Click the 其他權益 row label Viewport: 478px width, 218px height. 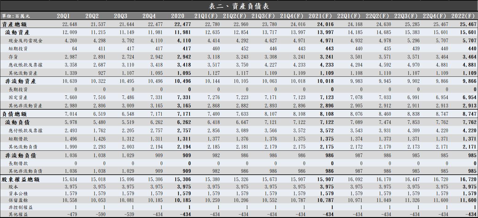tap(18, 214)
